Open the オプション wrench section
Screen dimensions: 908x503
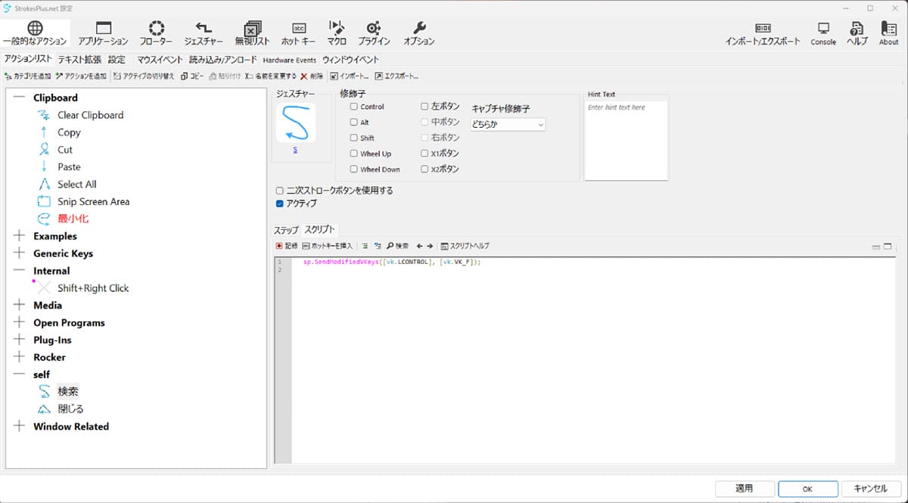coord(419,33)
